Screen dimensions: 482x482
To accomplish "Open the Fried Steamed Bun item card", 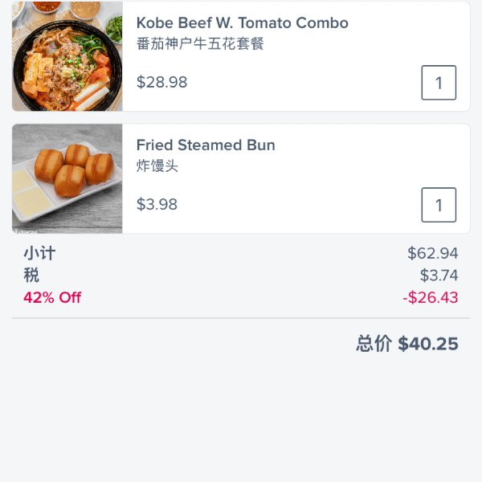I will pyautogui.click(x=241, y=178).
